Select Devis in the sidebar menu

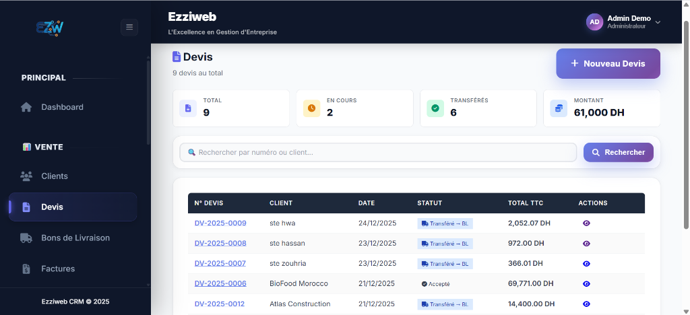click(x=73, y=207)
